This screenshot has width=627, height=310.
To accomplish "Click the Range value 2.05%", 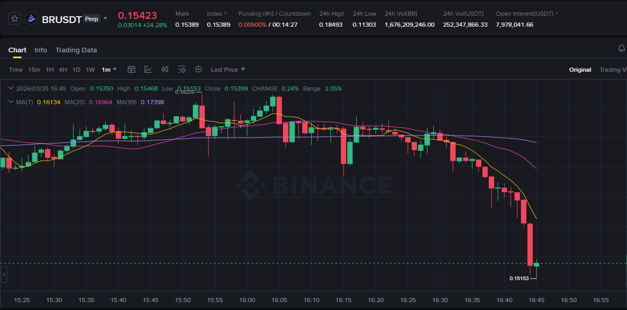I will pos(333,88).
